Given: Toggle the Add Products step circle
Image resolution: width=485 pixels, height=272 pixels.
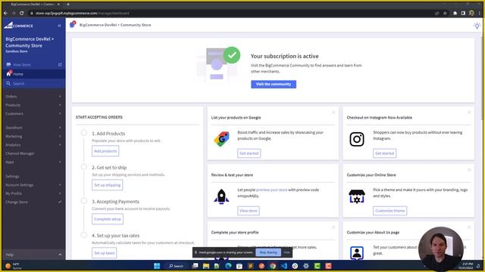Looking at the screenshot, I should point(84,133).
